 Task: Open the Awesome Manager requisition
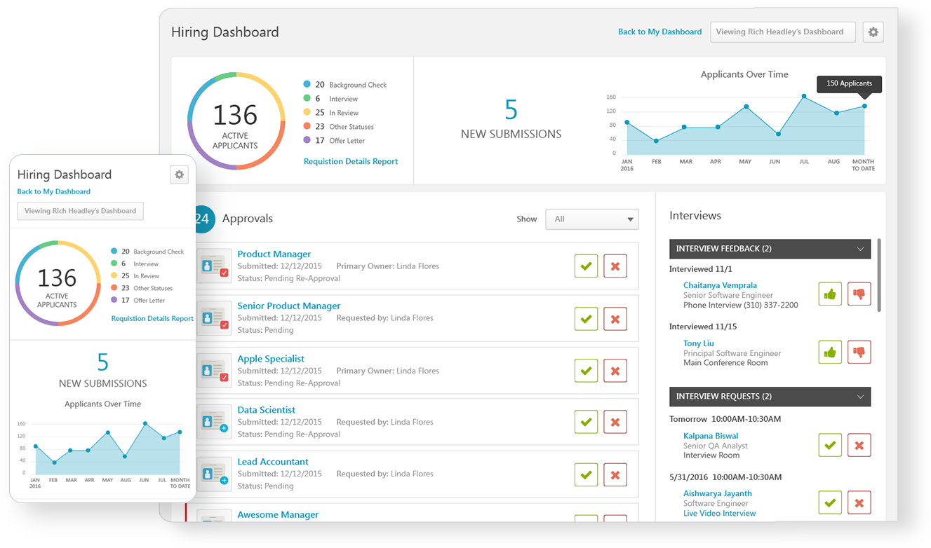tap(278, 515)
